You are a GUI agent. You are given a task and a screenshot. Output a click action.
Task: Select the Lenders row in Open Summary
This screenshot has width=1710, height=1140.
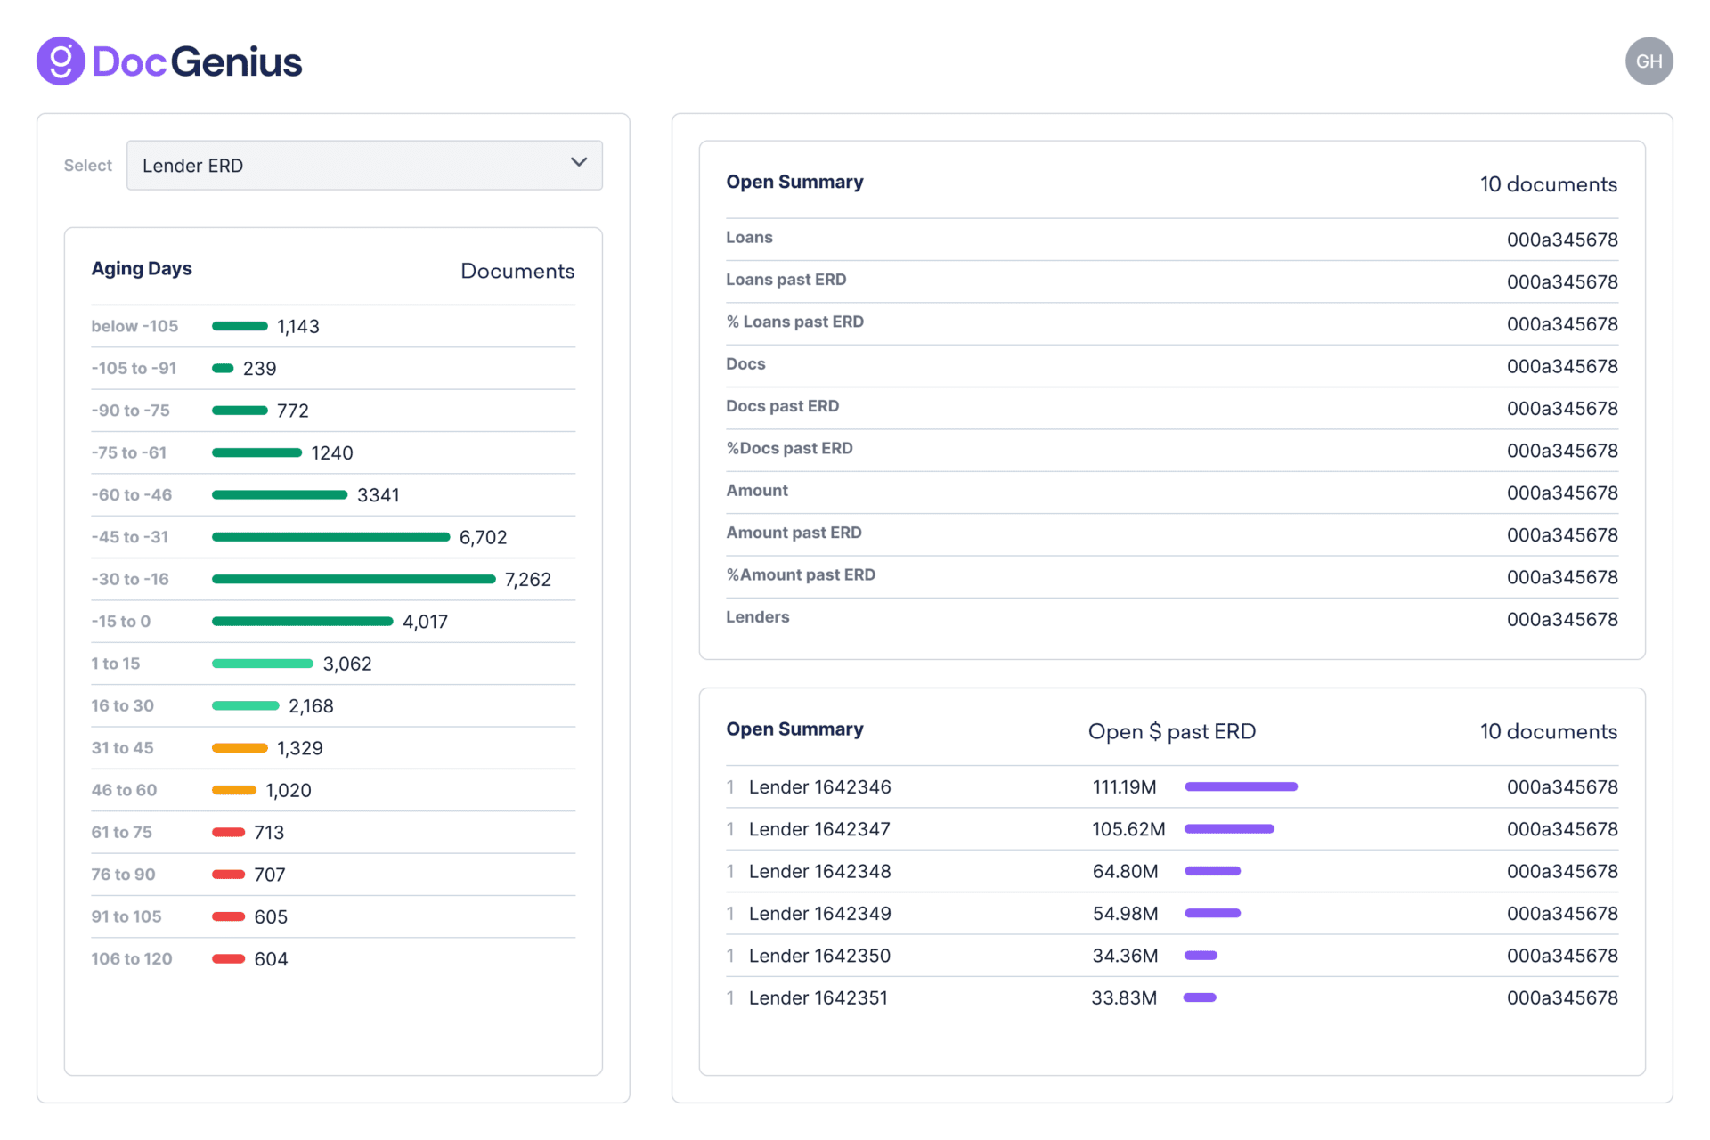point(757,616)
